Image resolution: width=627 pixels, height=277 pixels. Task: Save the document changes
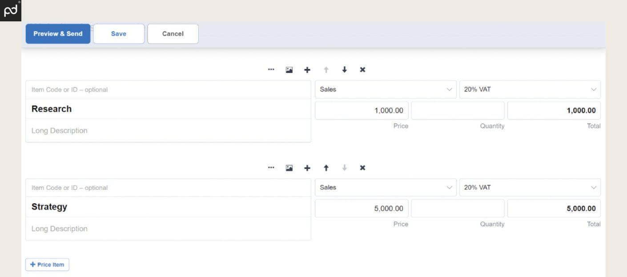click(118, 33)
